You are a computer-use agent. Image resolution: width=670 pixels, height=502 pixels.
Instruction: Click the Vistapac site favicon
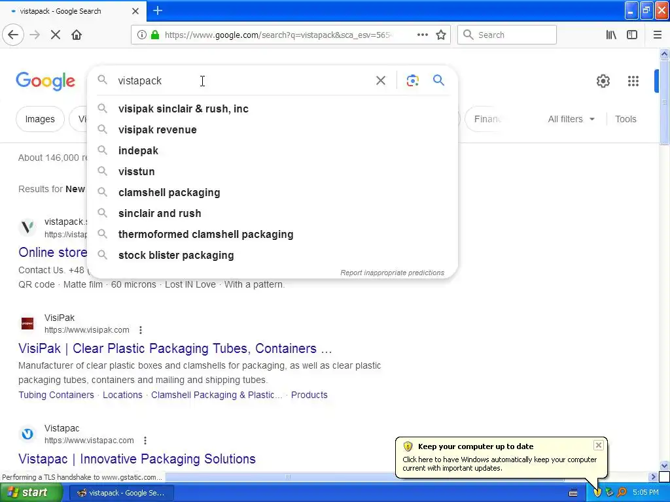(27, 434)
